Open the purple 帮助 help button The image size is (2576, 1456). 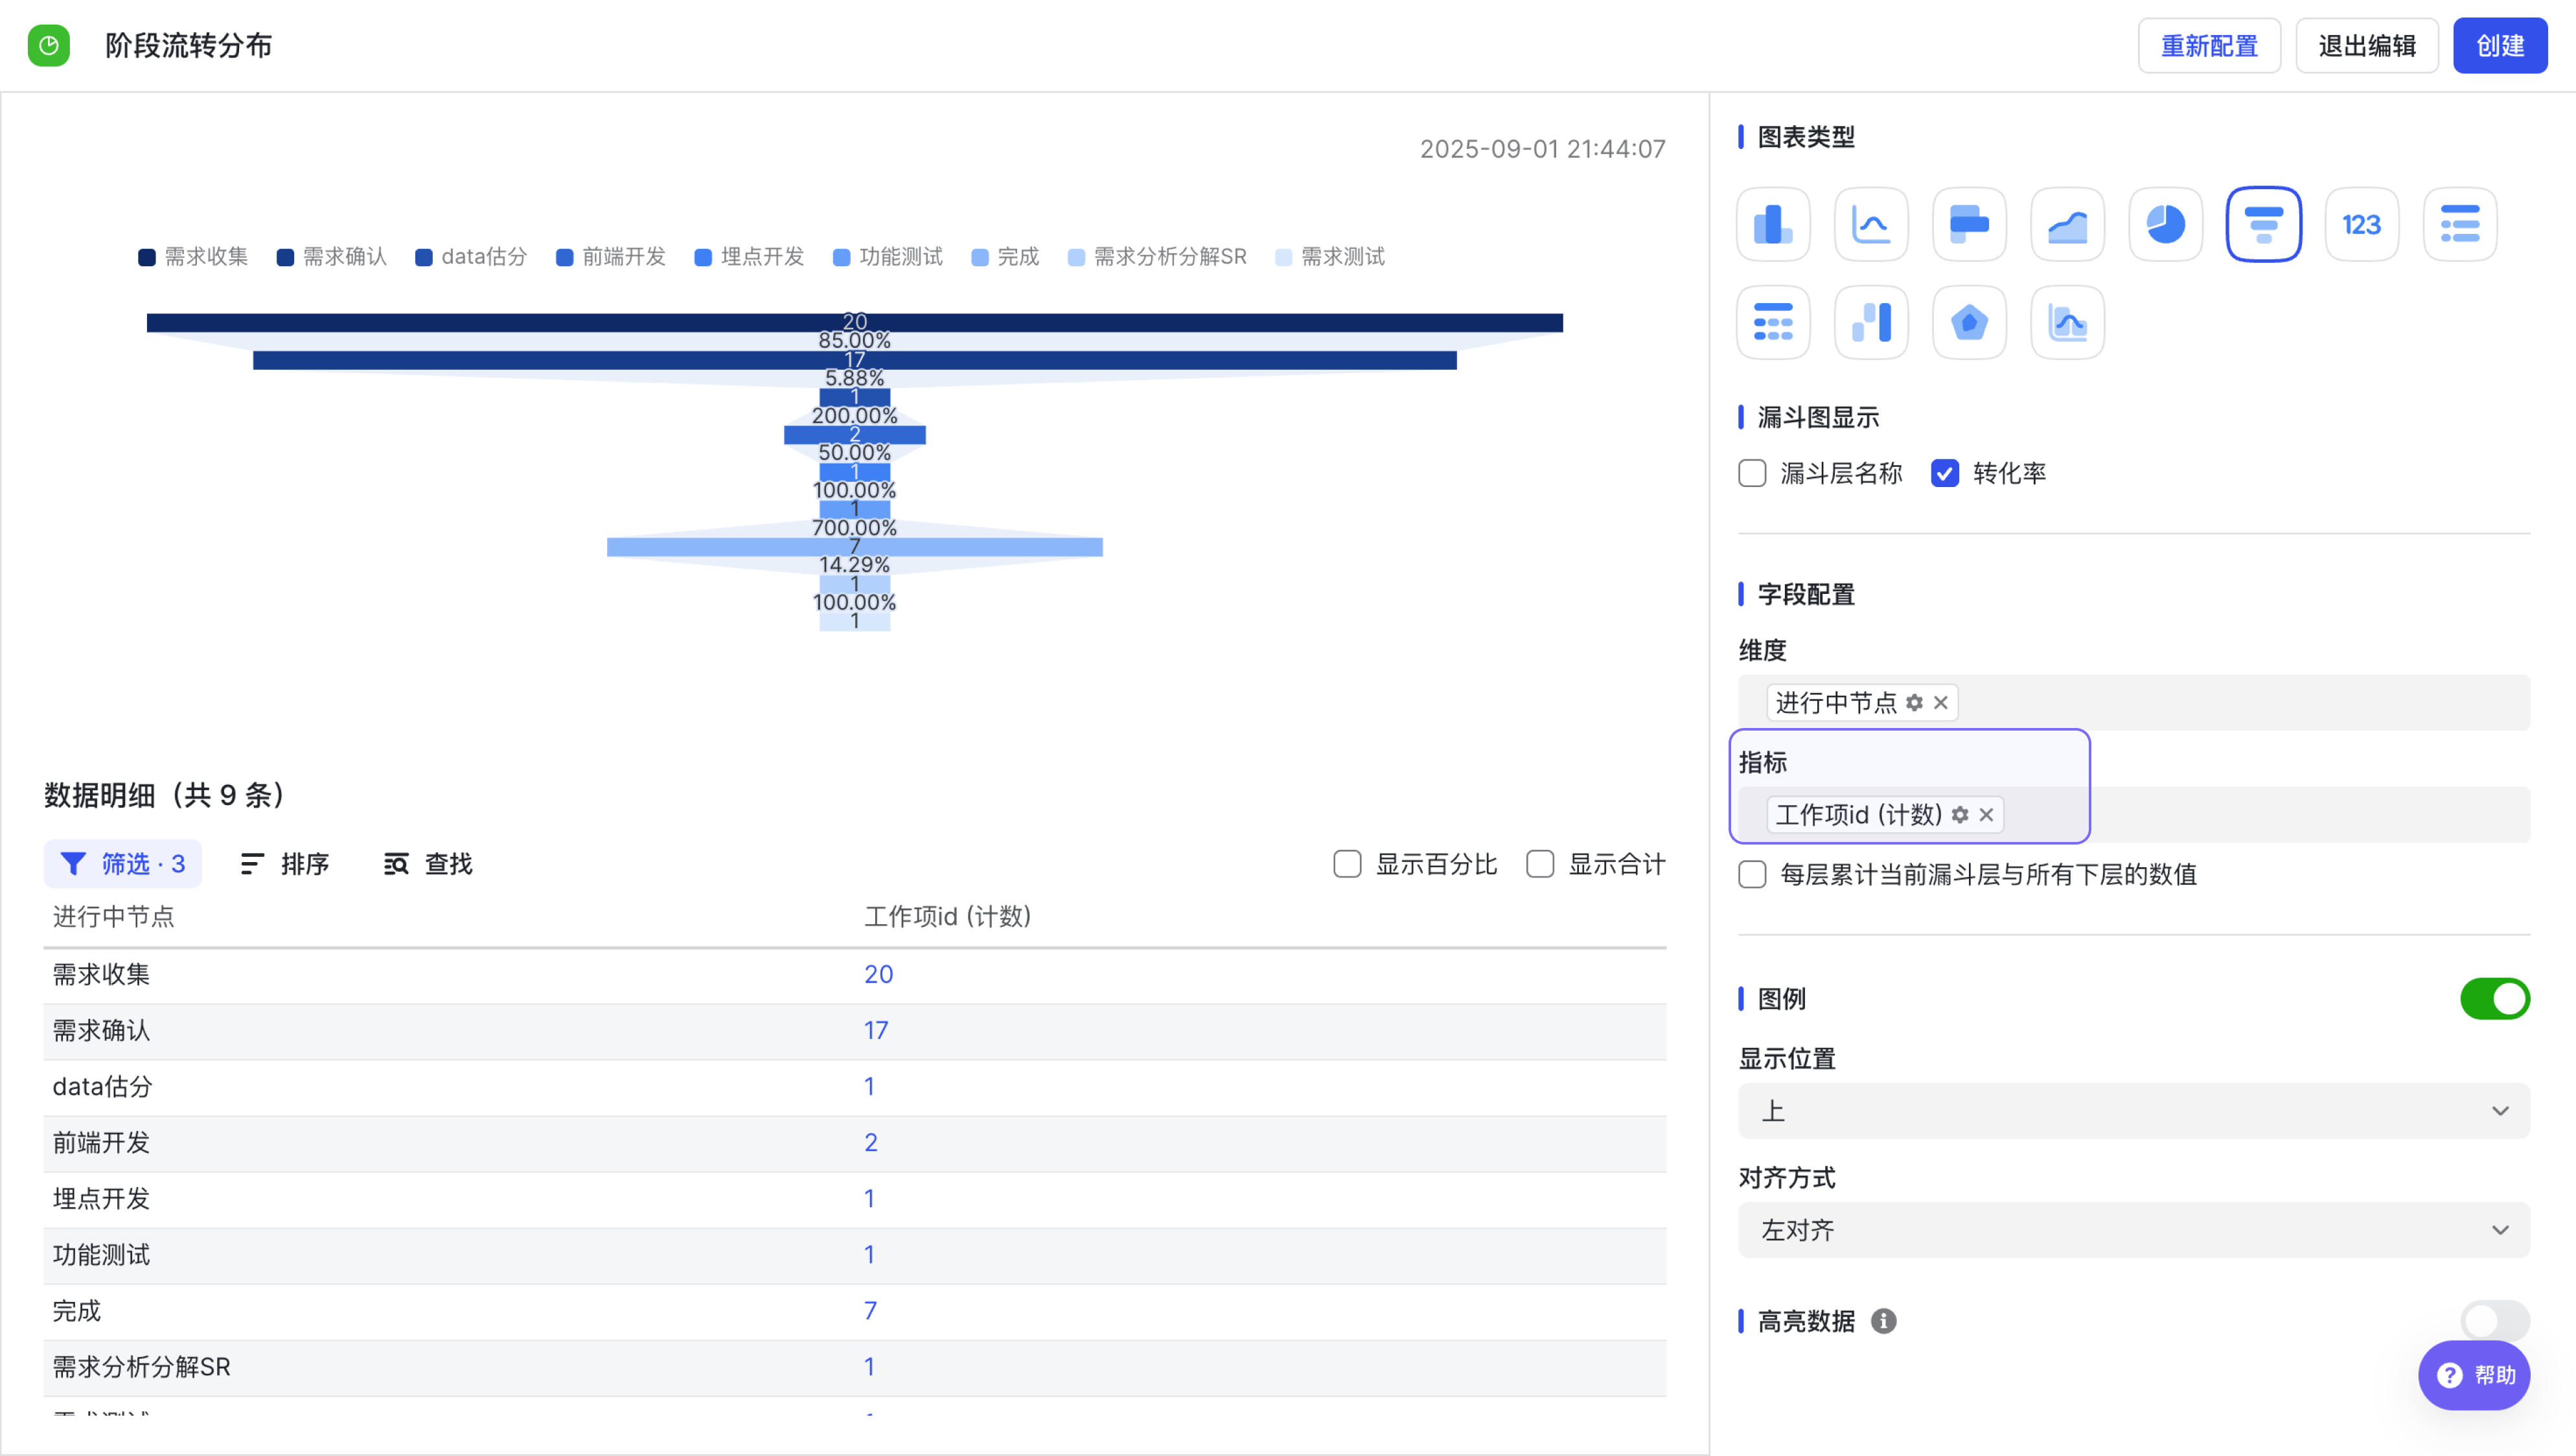pyautogui.click(x=2474, y=1375)
